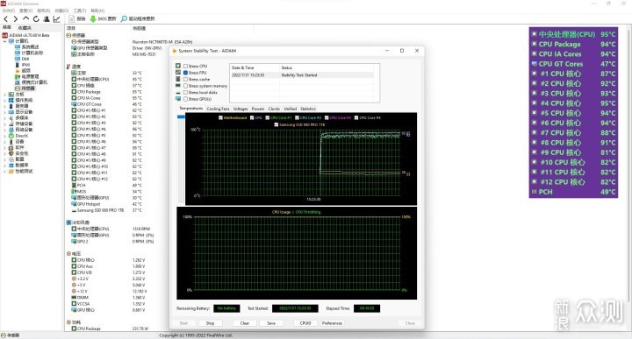
Task: Select the Stability Test Started log row
Action: pyautogui.click(x=302, y=75)
